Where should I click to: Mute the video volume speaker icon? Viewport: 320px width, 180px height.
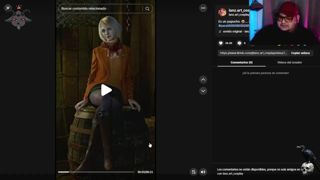pyautogui.click(x=203, y=172)
